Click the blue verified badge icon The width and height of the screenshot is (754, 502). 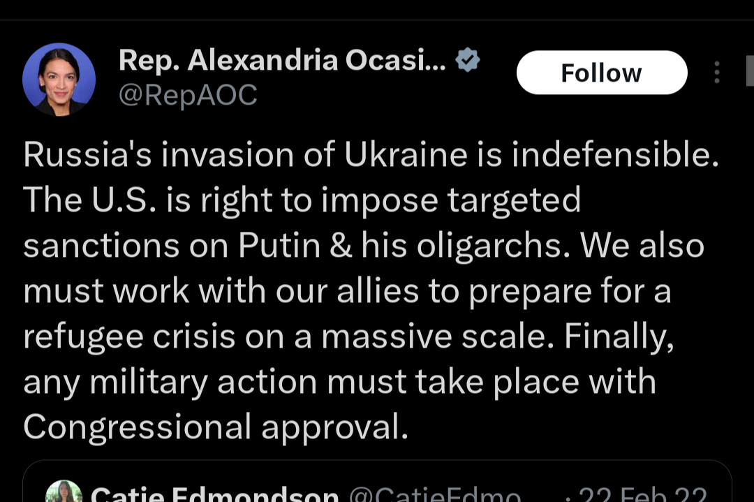[467, 61]
